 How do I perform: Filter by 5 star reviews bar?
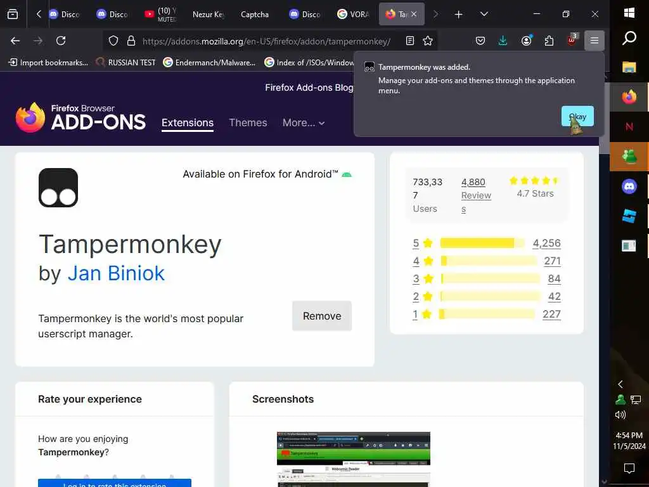coord(482,243)
